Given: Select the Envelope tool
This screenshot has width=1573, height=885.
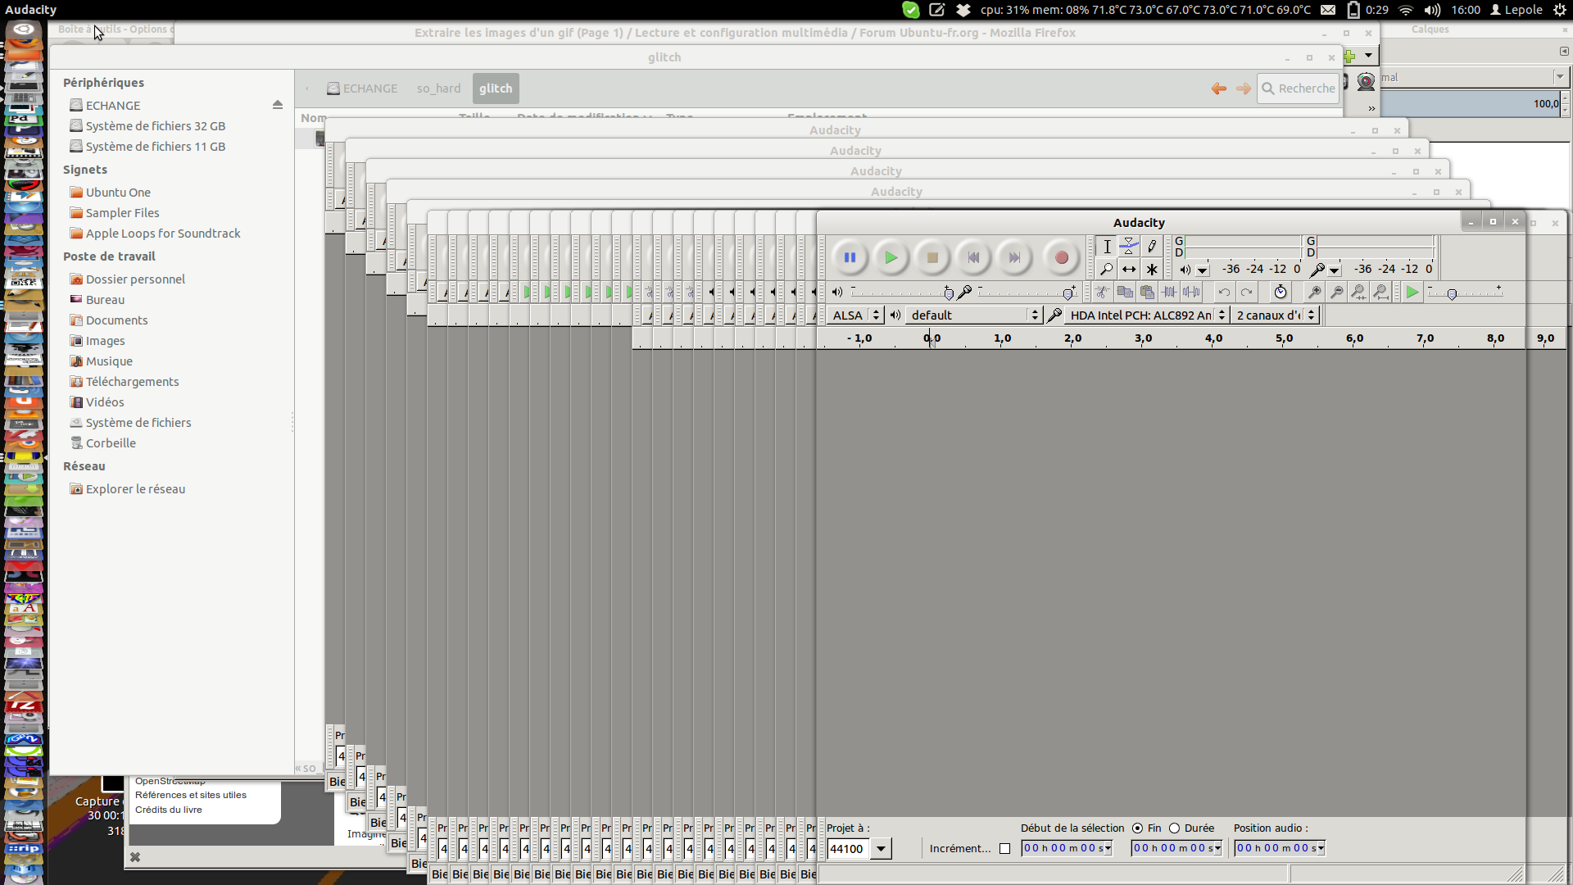Looking at the screenshot, I should point(1129,246).
